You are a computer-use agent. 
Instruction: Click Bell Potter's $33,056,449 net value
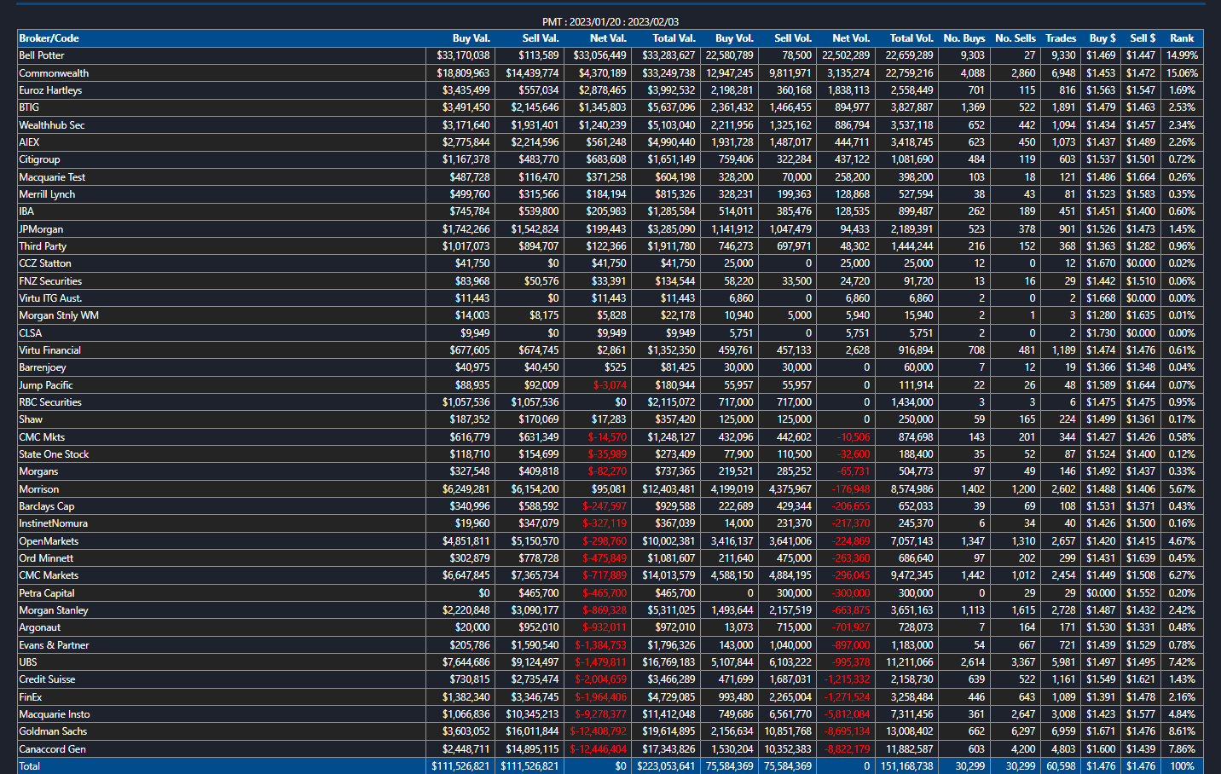pos(599,55)
